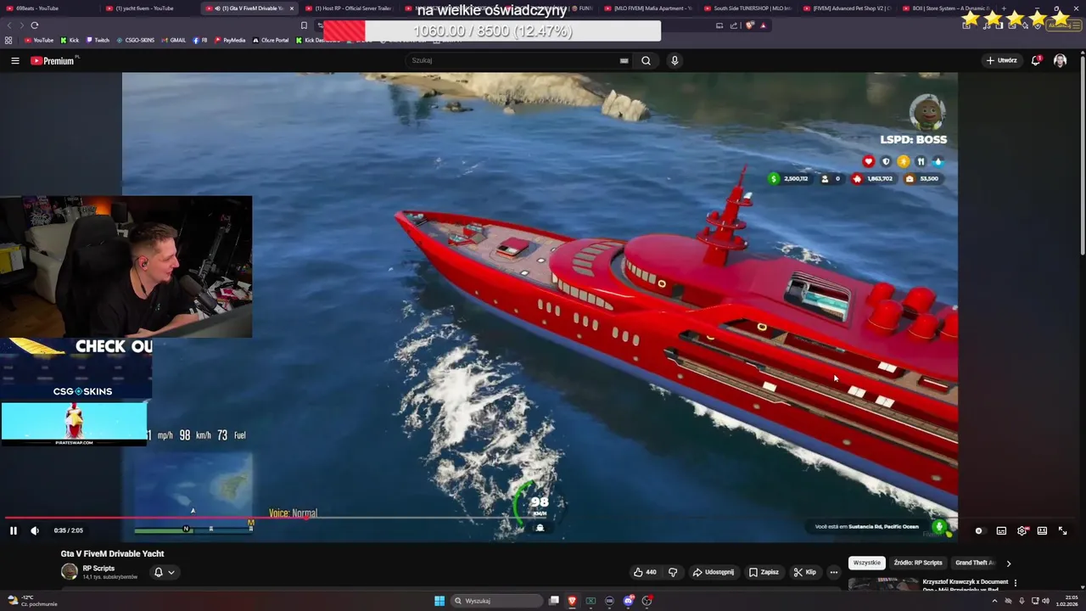
Task: Switch the video to full screen
Action: click(x=1062, y=530)
